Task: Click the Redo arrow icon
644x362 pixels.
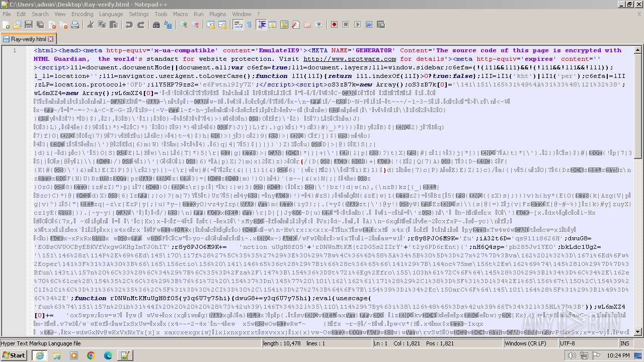Action: tap(141, 25)
